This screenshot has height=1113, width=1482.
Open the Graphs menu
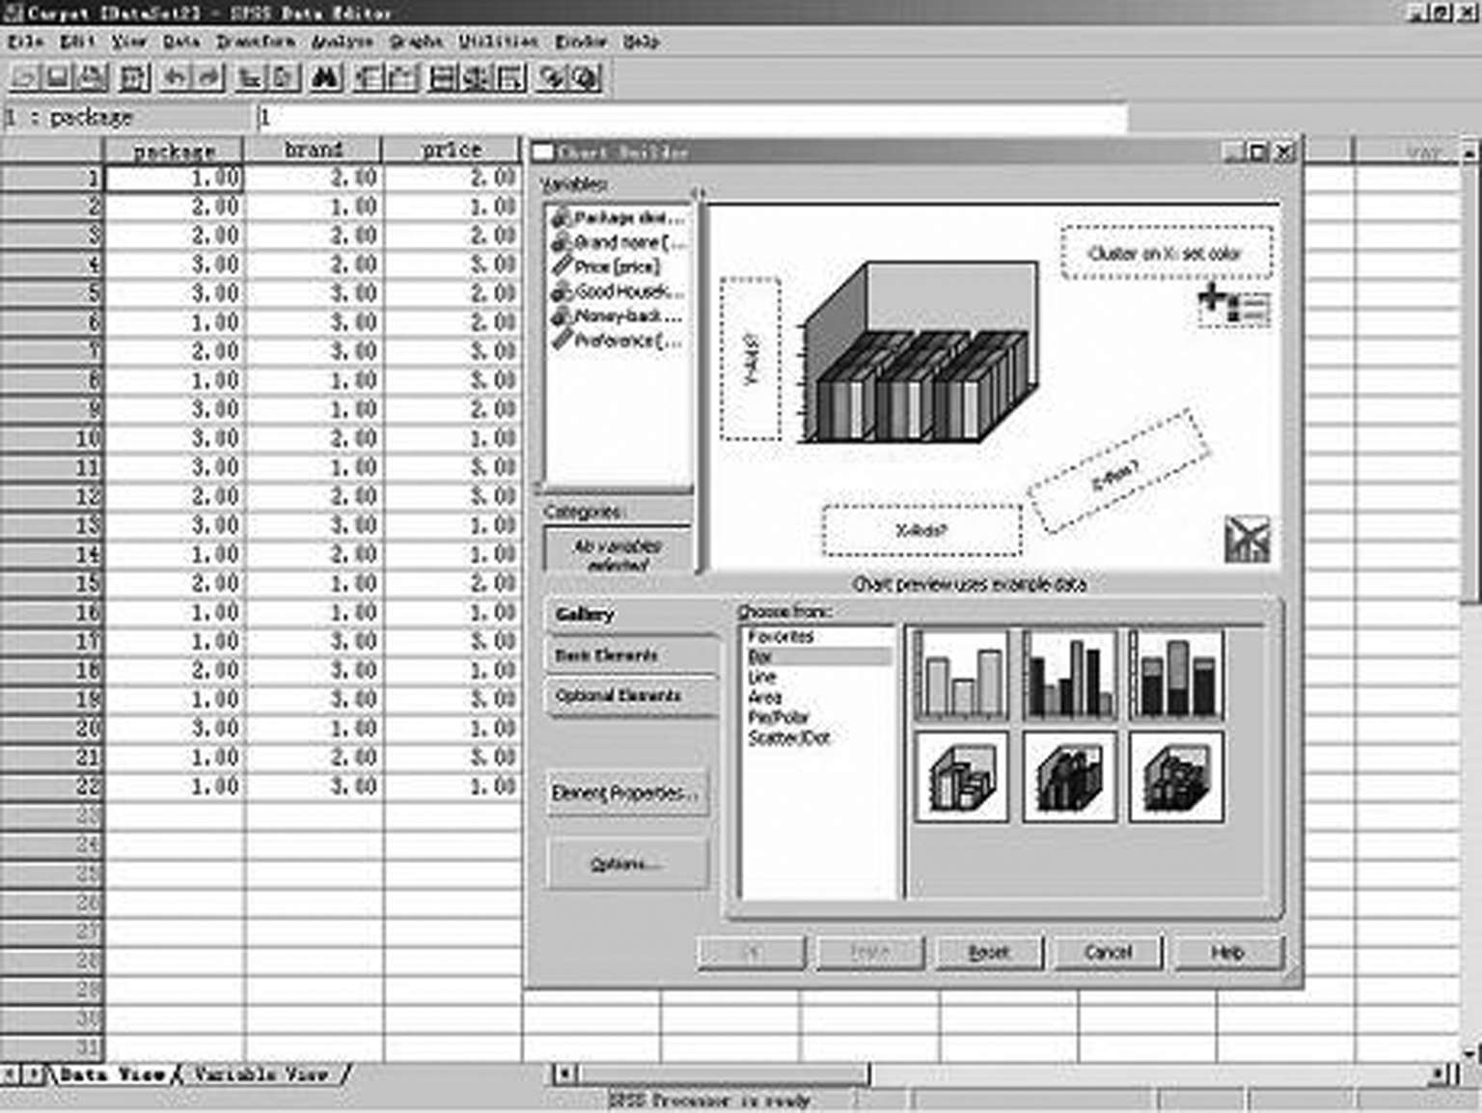(x=416, y=42)
